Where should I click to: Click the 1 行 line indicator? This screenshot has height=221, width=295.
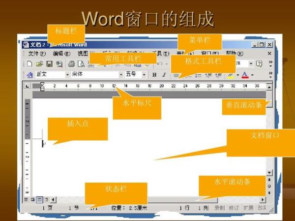[184, 208]
